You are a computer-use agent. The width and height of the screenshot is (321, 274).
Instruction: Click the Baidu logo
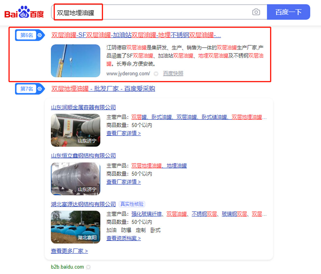point(24,13)
